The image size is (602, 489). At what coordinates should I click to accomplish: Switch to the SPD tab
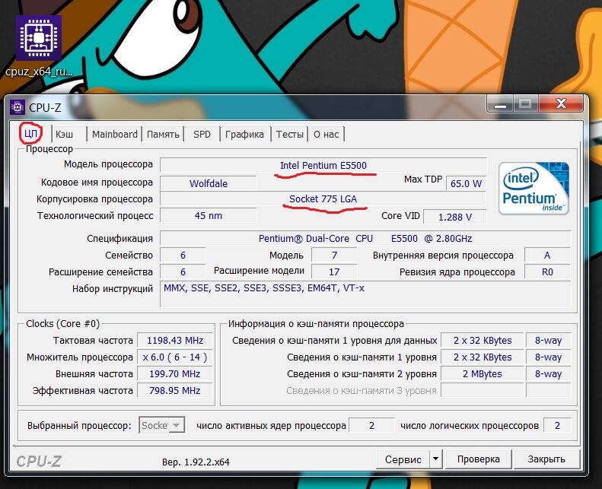click(x=202, y=135)
